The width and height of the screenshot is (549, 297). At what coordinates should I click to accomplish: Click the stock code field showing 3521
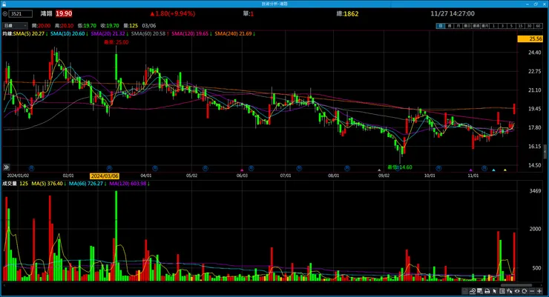(x=21, y=14)
